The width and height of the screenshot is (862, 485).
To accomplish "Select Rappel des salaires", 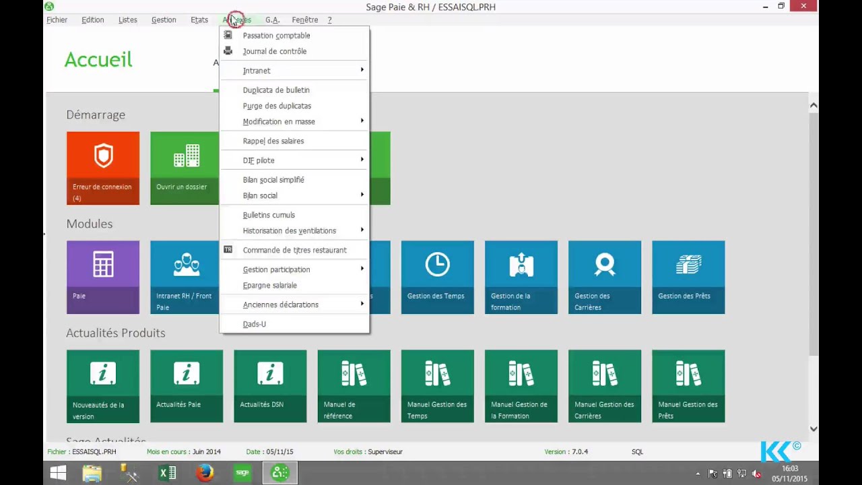I will [x=295, y=141].
